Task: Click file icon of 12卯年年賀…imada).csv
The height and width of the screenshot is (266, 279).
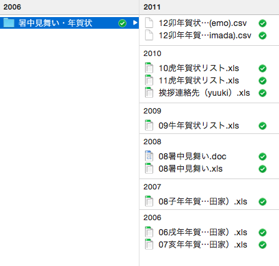Action: (x=149, y=36)
